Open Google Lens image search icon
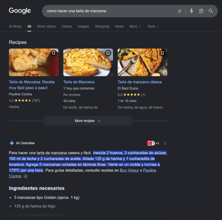This screenshot has width=222, height=220. point(201,11)
